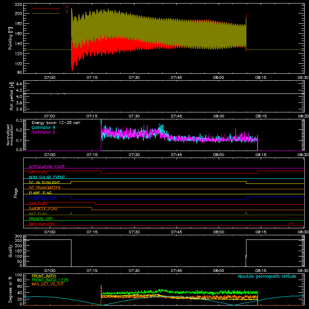
Task: Click the Pointing axis title
Action: click(x=10, y=38)
